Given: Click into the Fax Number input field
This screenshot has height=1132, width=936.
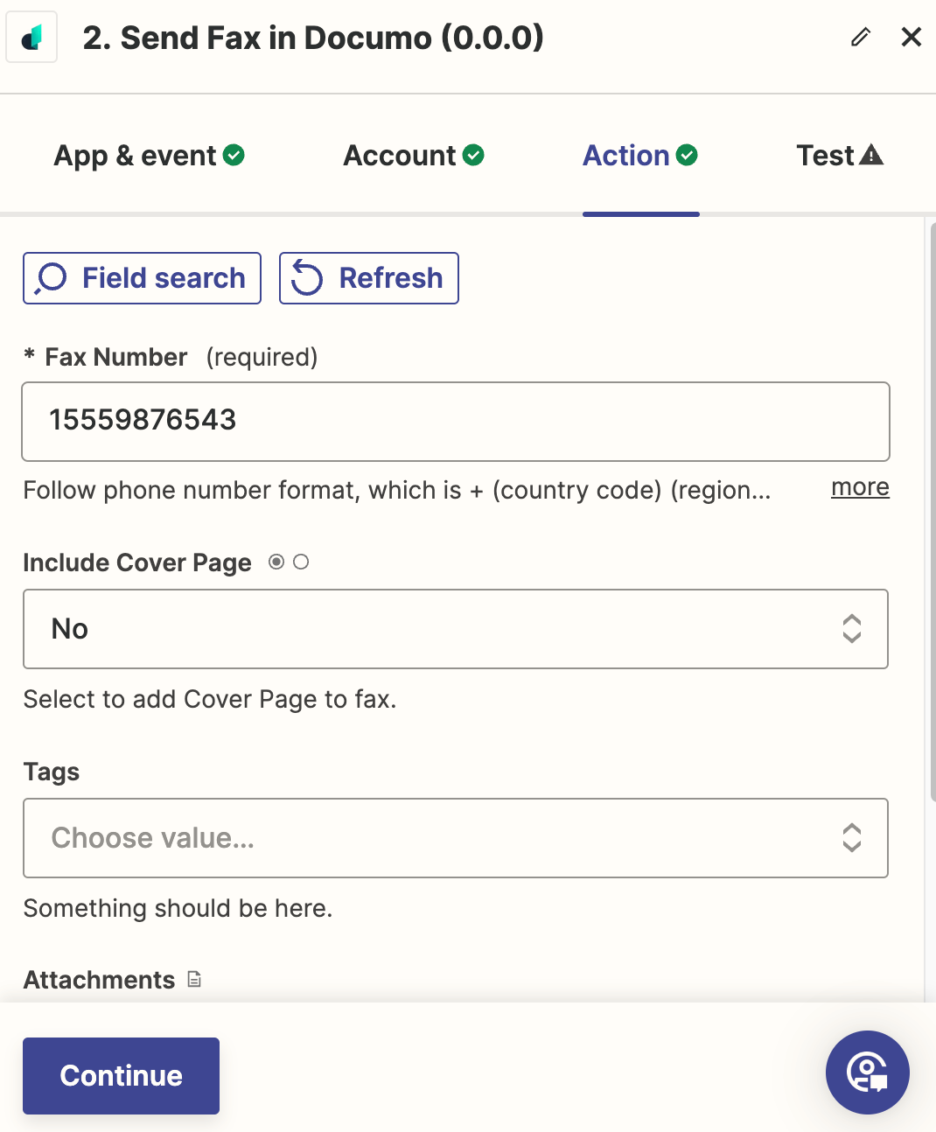Looking at the screenshot, I should pyautogui.click(x=456, y=422).
